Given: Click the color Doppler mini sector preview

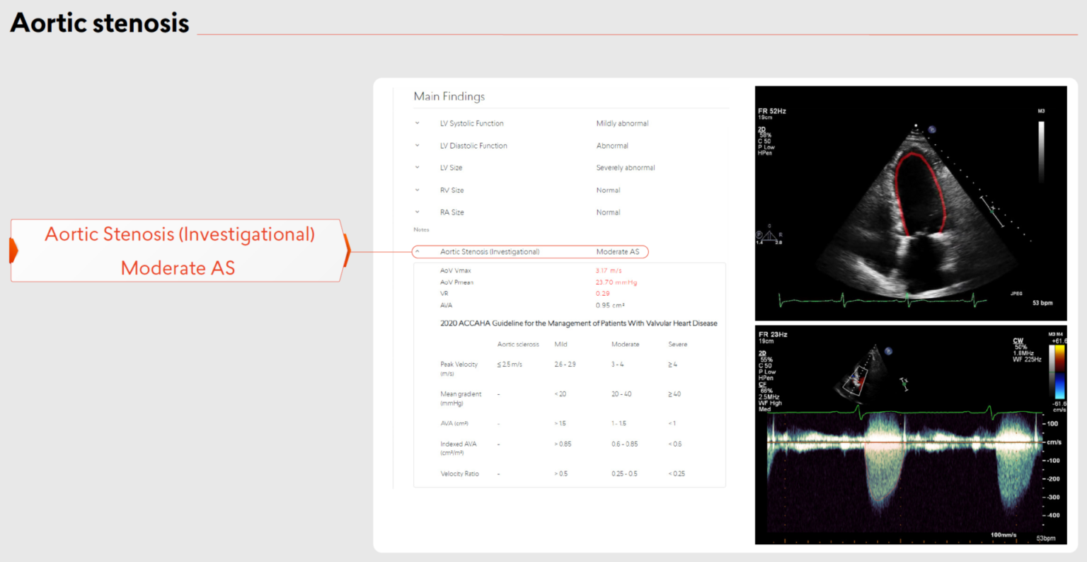Looking at the screenshot, I should point(854,379).
